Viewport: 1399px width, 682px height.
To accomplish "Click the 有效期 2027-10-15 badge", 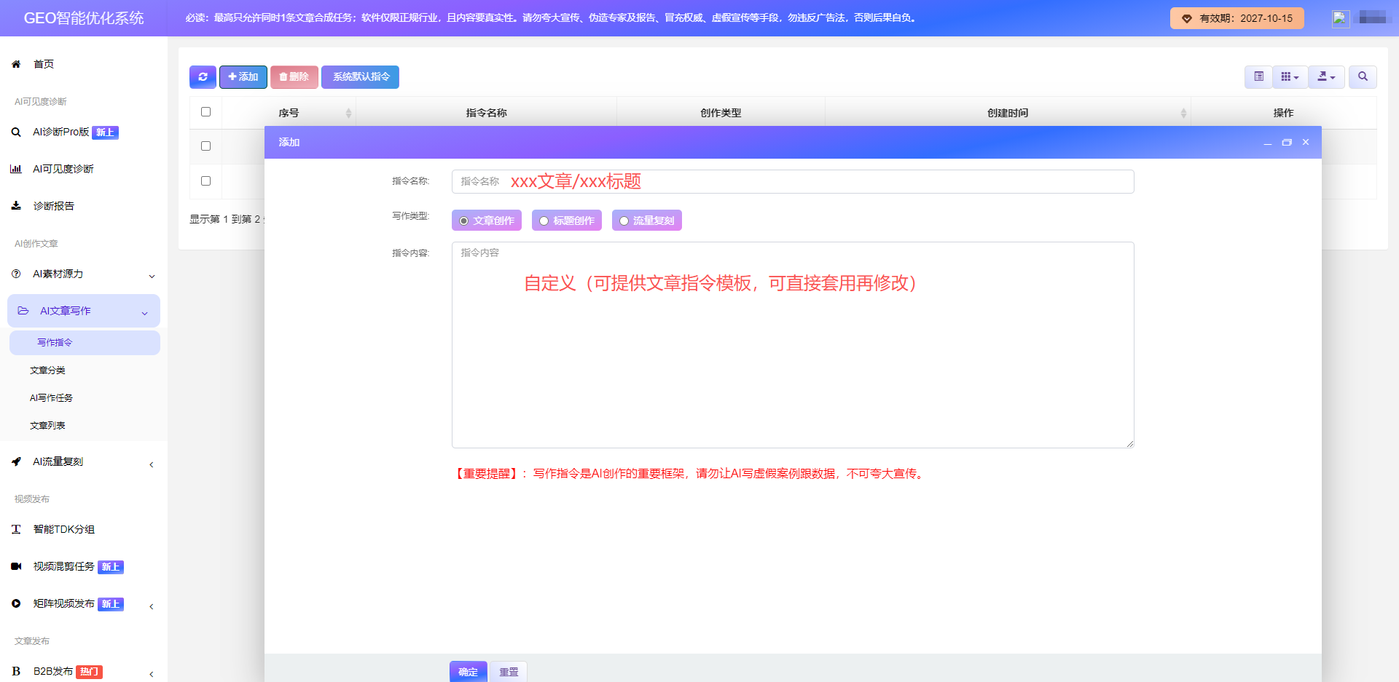I will point(1237,18).
